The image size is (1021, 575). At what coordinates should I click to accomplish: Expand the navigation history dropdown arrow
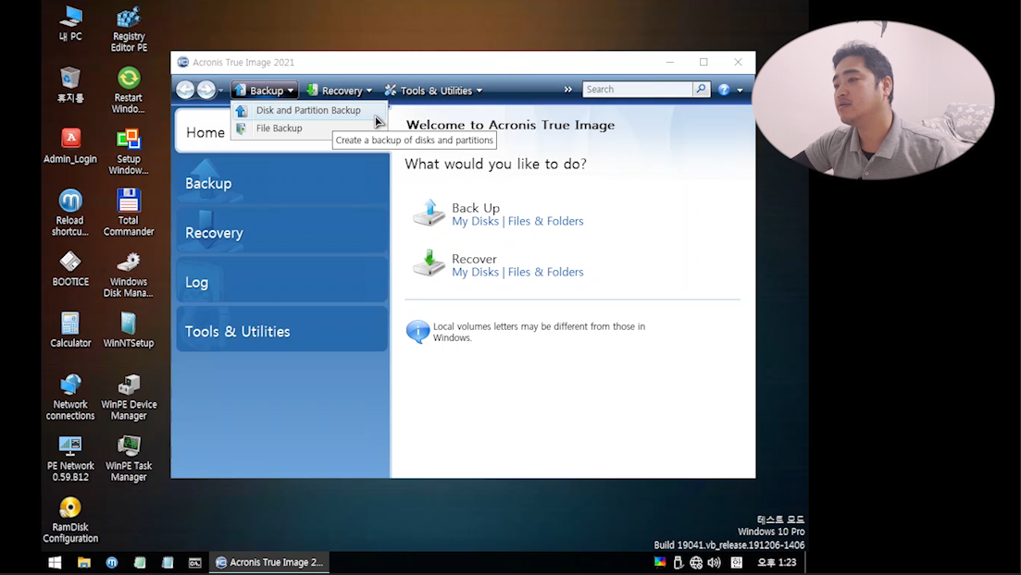tap(220, 91)
